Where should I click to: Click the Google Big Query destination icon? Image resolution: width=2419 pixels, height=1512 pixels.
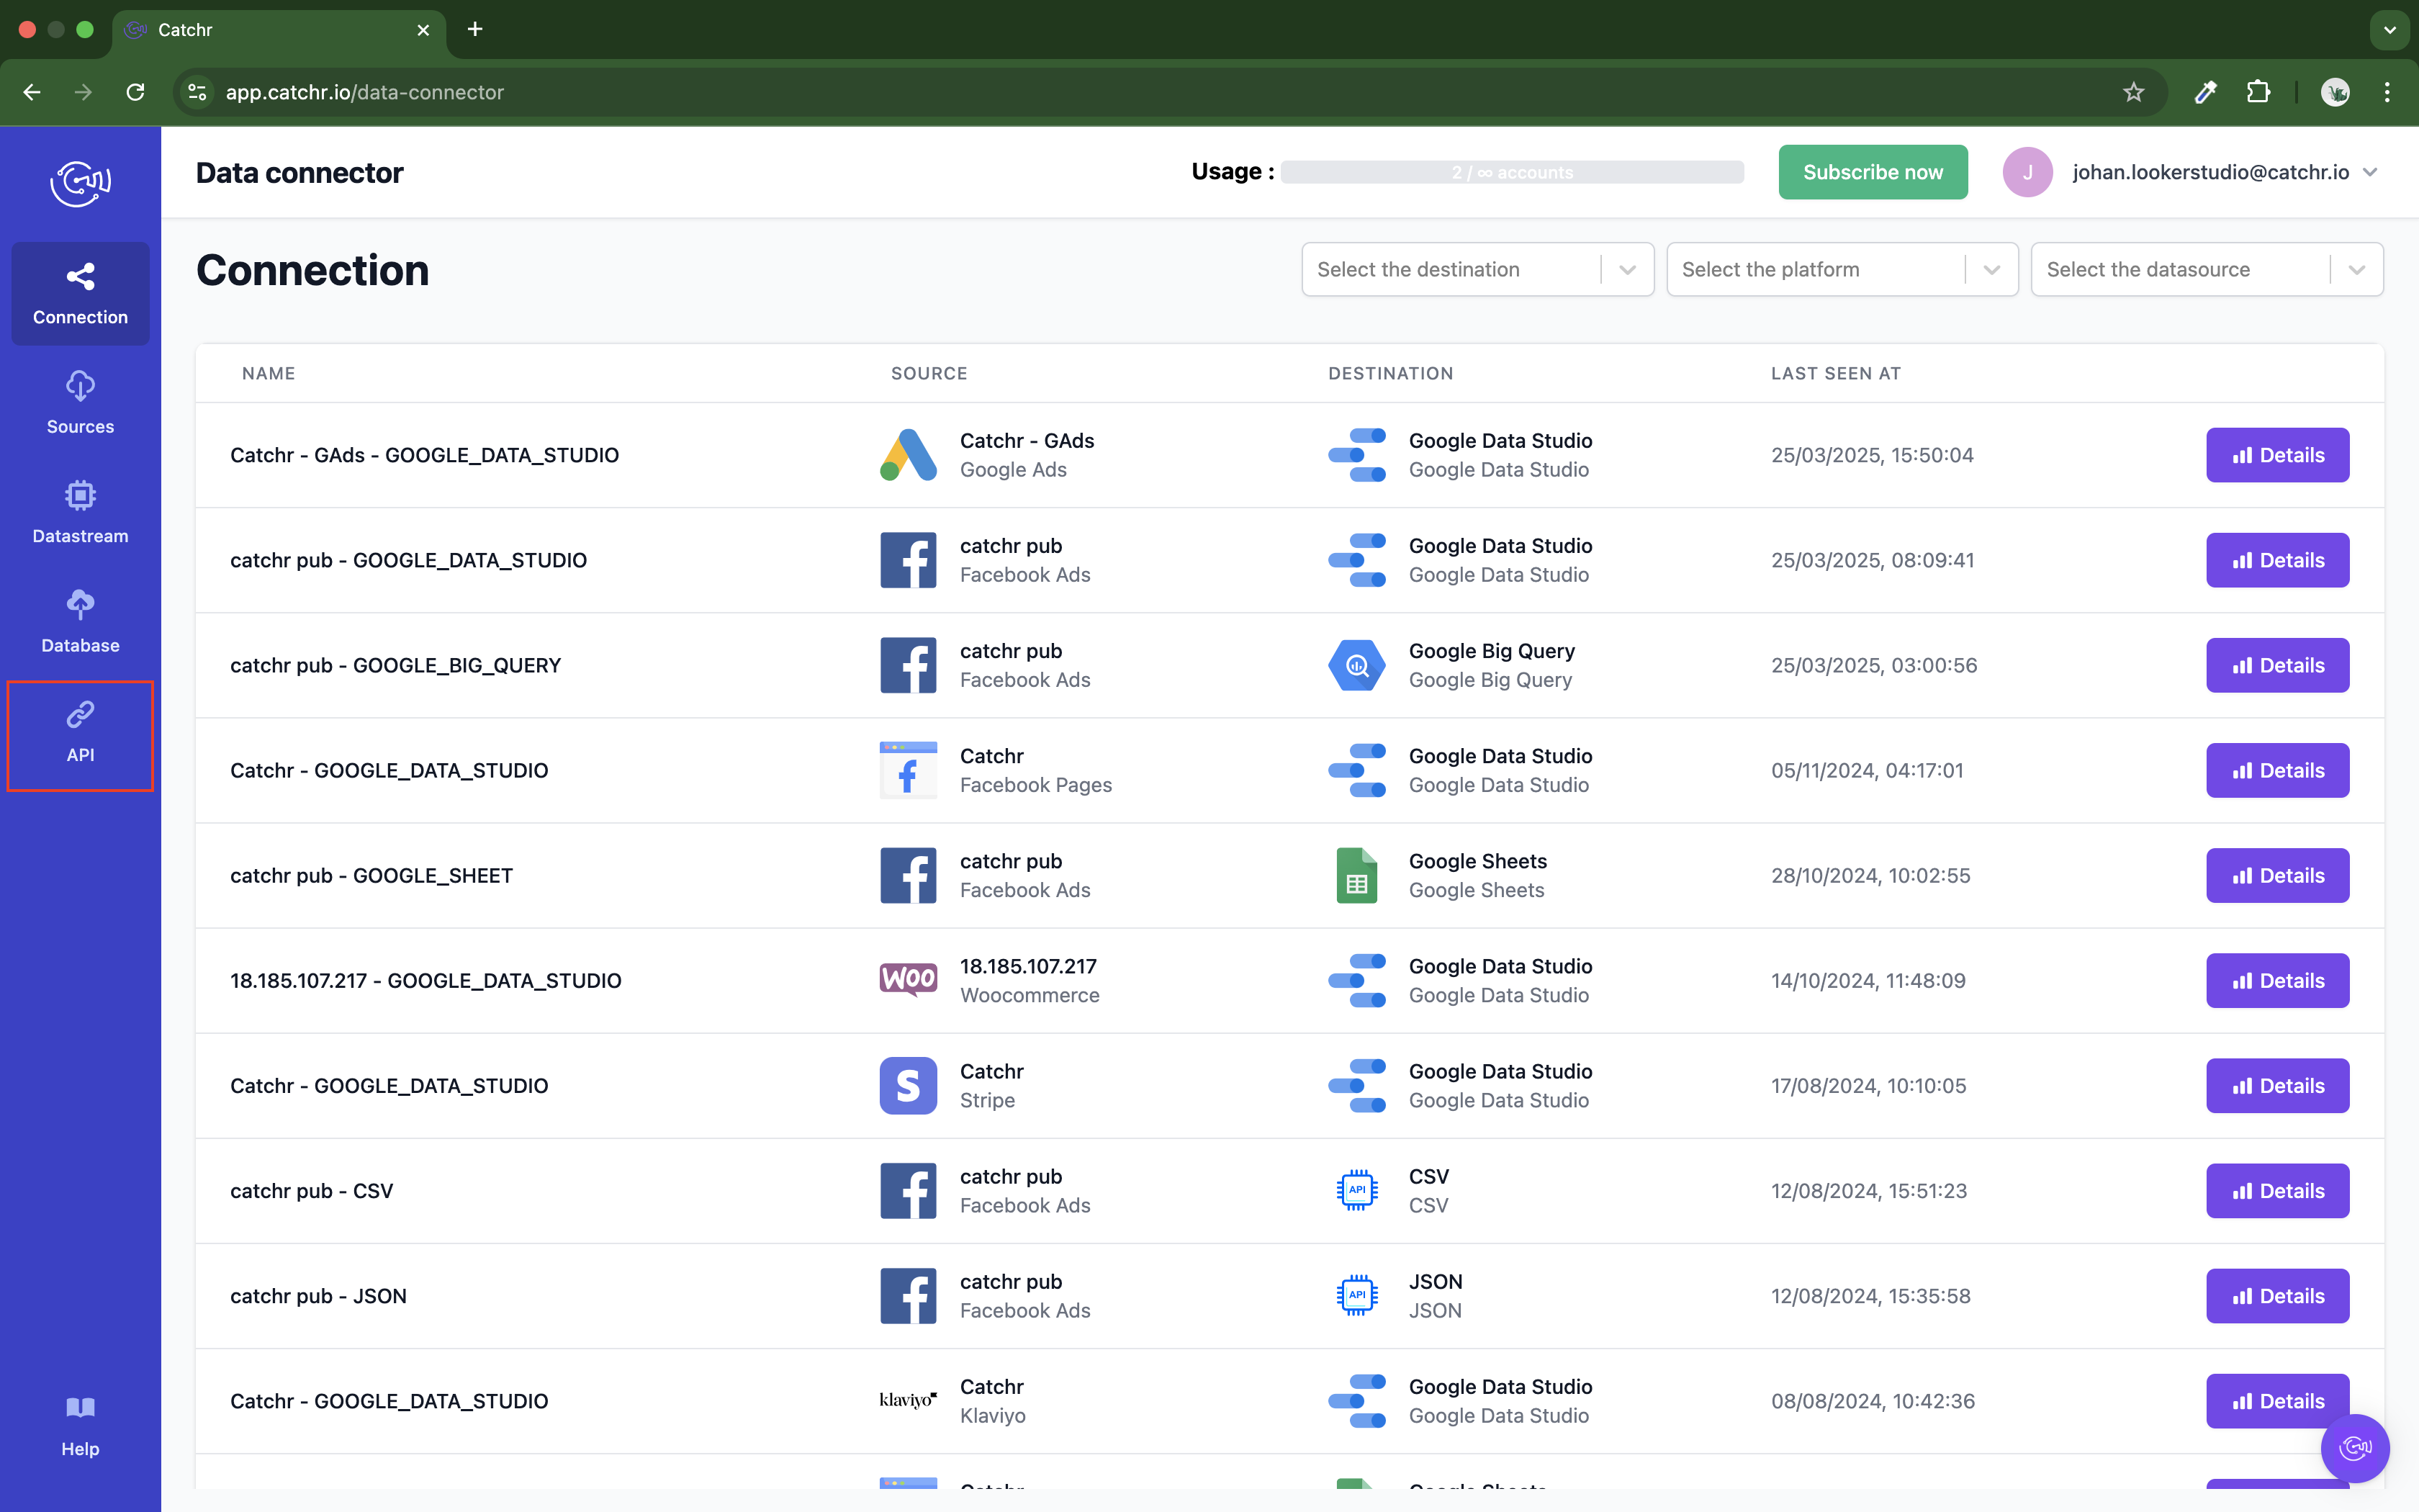[x=1356, y=665]
